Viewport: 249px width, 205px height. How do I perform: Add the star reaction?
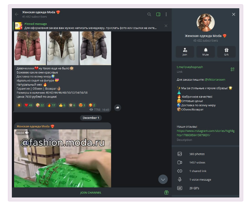point(19,105)
